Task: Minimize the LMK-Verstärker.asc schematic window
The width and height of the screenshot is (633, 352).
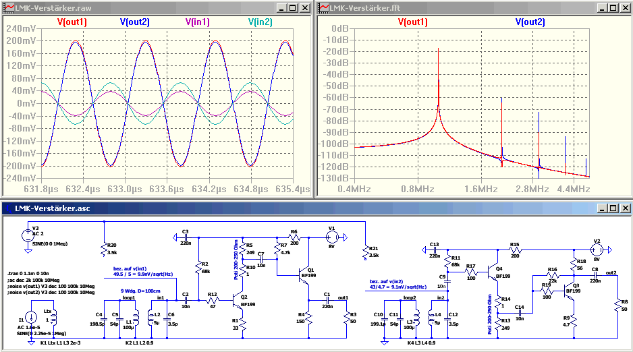Action: pos(602,208)
